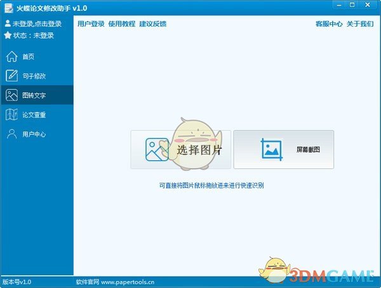Open the 句子修改 sidebar item
Image resolution: width=381 pixels, height=288 pixels.
(37, 76)
